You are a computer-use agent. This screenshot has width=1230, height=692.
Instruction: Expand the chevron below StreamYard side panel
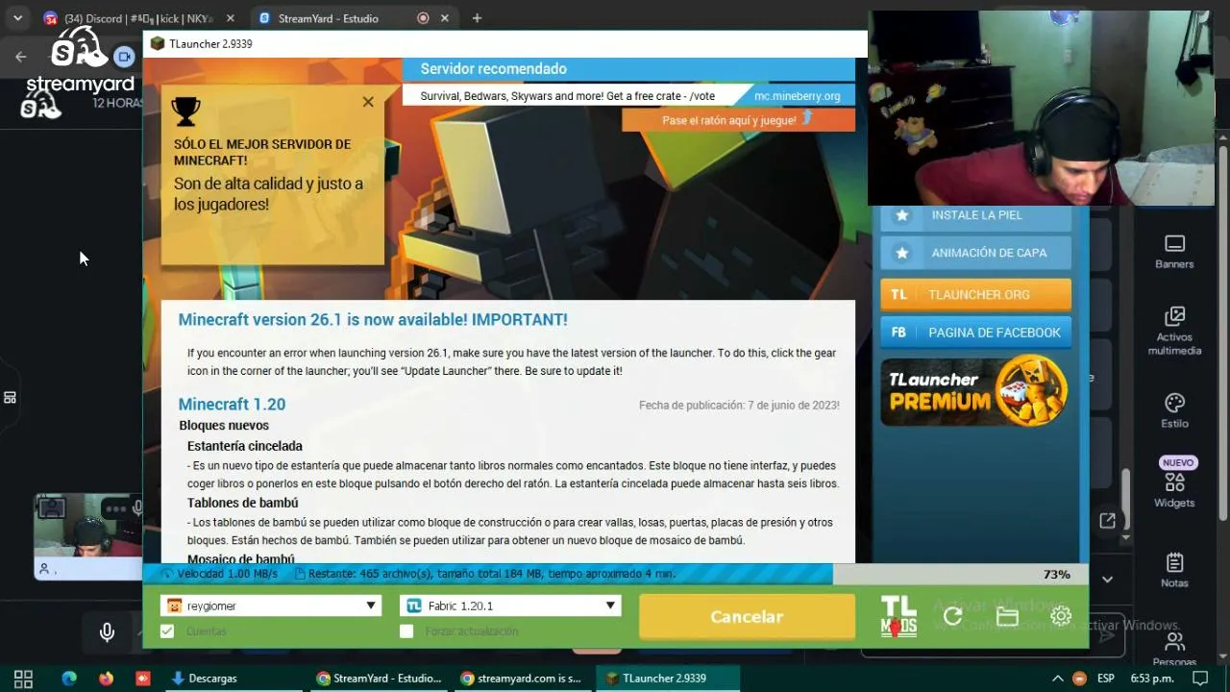(1107, 580)
